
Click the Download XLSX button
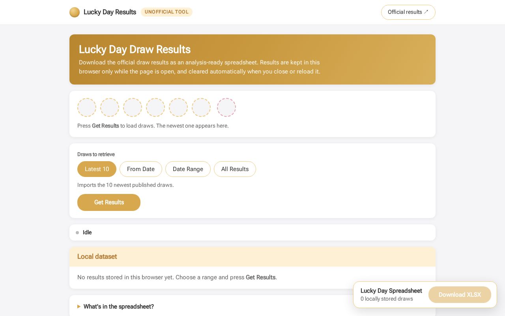click(x=460, y=295)
